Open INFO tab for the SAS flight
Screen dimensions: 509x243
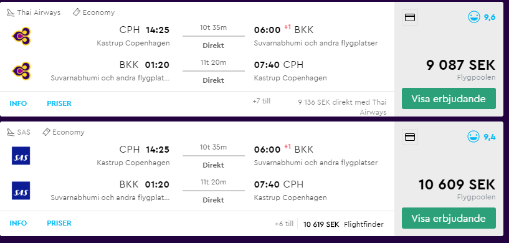[x=18, y=223]
